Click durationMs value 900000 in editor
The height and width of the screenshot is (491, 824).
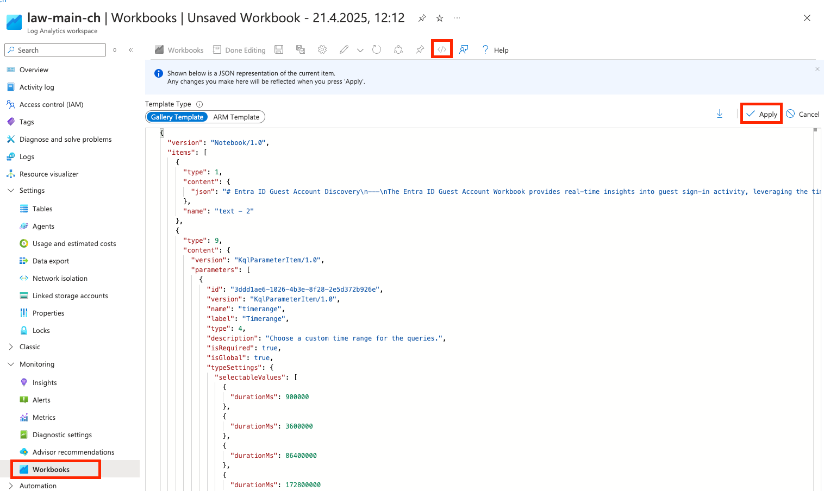297,397
